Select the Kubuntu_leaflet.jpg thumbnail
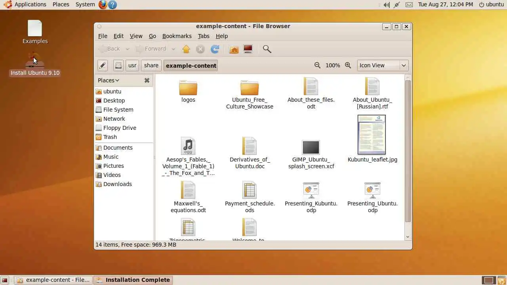 tap(372, 135)
